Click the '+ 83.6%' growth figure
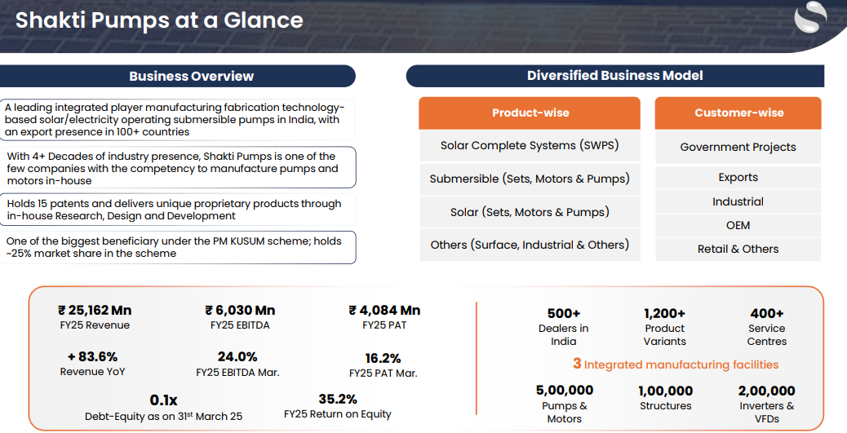This screenshot has width=847, height=433. pyautogui.click(x=92, y=357)
